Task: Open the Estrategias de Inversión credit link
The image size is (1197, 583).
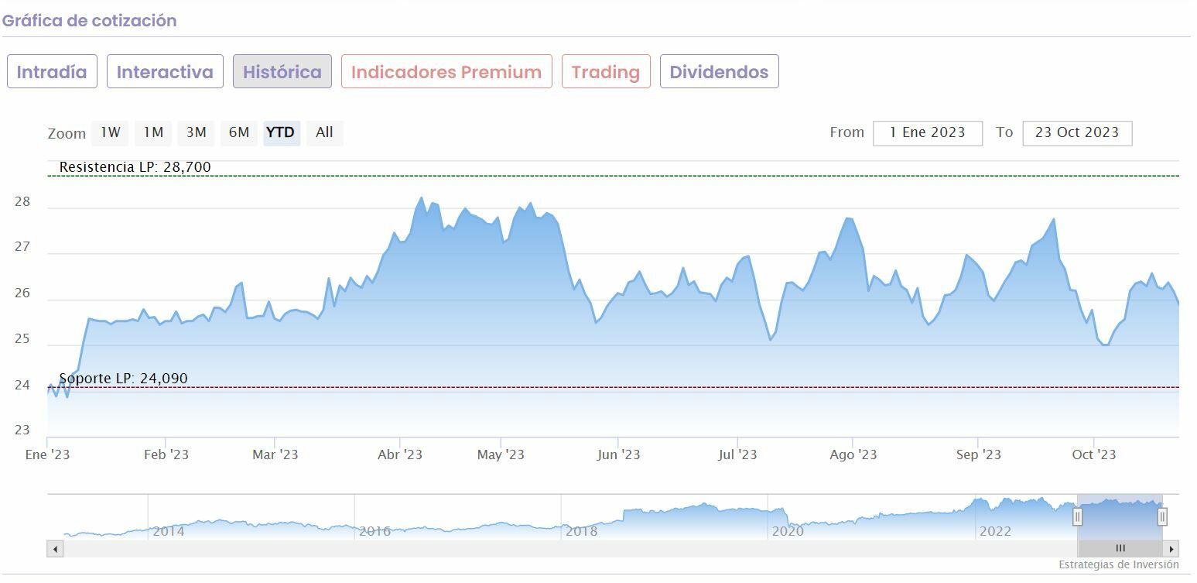Action: click(1118, 564)
